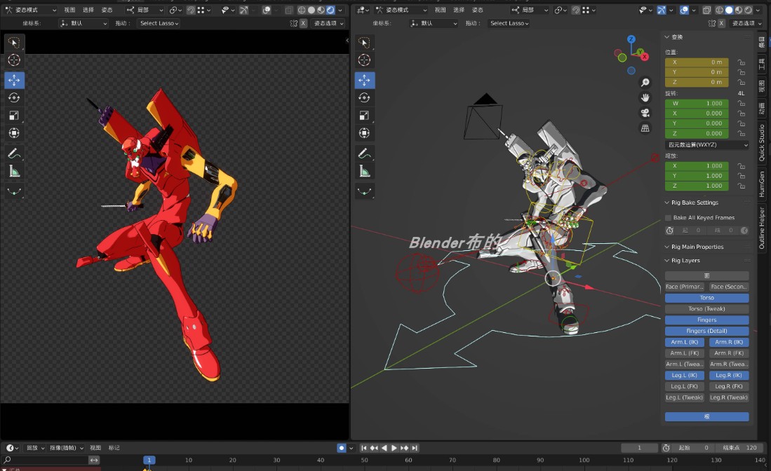Open the 姿态模式 mode dropdown in right viewport
The height and width of the screenshot is (471, 771).
point(401,10)
